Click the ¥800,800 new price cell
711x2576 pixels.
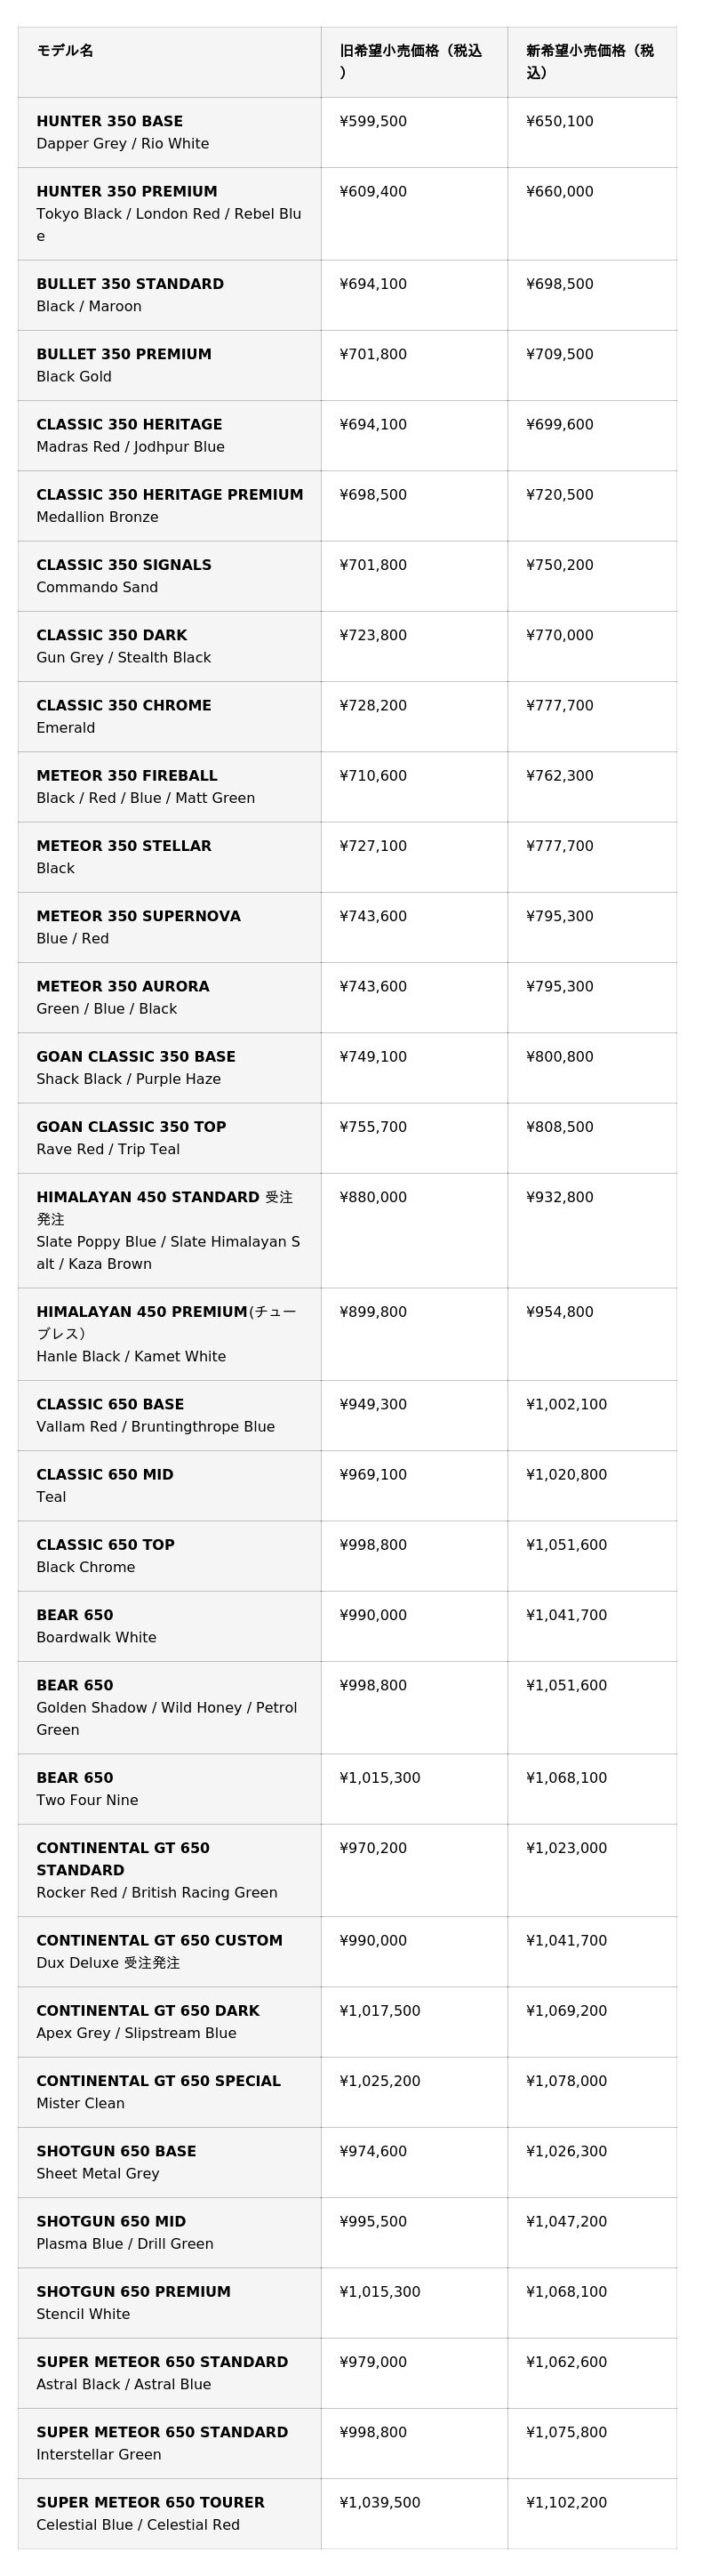pyautogui.click(x=559, y=1057)
